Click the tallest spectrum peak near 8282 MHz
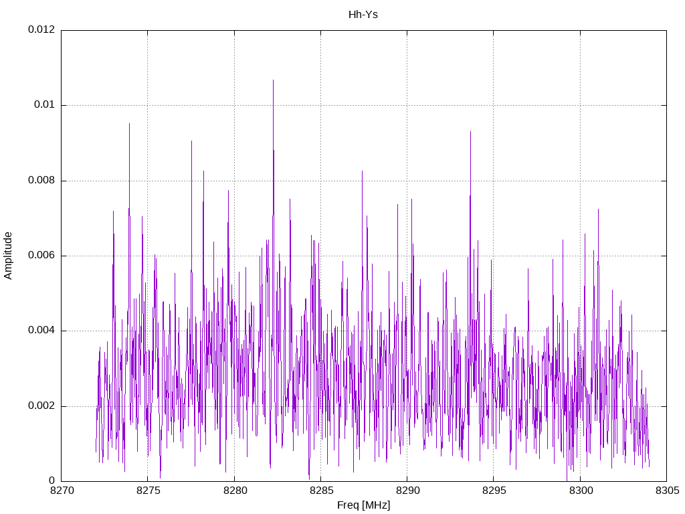Viewport: 685px width, 514px height. (x=274, y=80)
